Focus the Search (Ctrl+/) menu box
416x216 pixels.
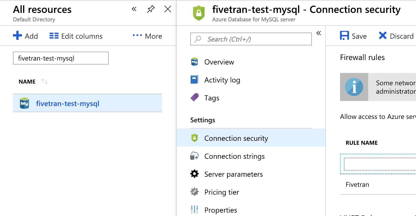[x=251, y=39]
